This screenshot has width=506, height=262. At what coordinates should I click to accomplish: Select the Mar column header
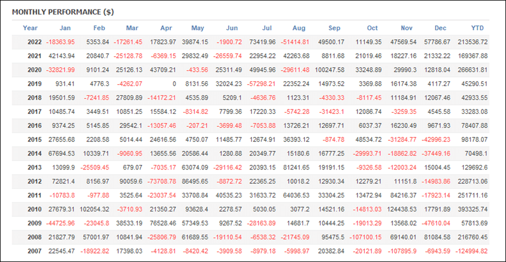132,28
